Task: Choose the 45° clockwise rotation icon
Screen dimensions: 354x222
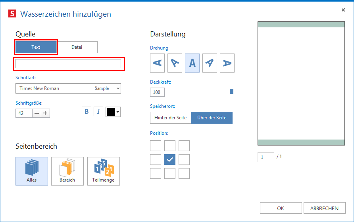Action: pyautogui.click(x=210, y=63)
